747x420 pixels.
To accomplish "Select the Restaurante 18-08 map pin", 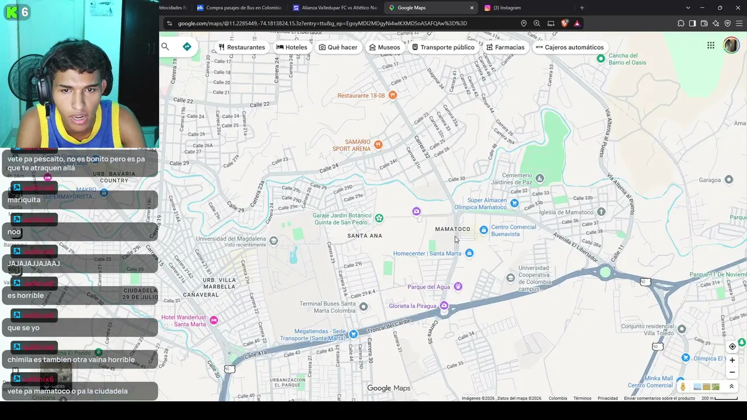I will click(393, 95).
